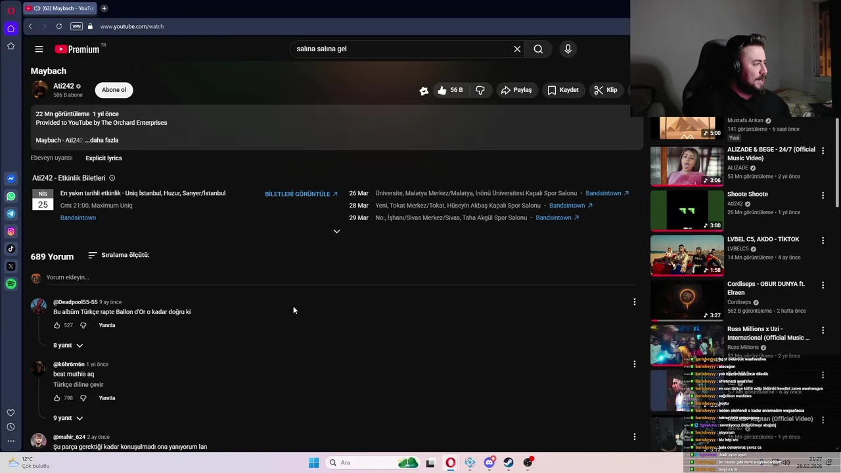Dislike the @k6hr6m6n comment
The width and height of the screenshot is (841, 473).
(83, 398)
